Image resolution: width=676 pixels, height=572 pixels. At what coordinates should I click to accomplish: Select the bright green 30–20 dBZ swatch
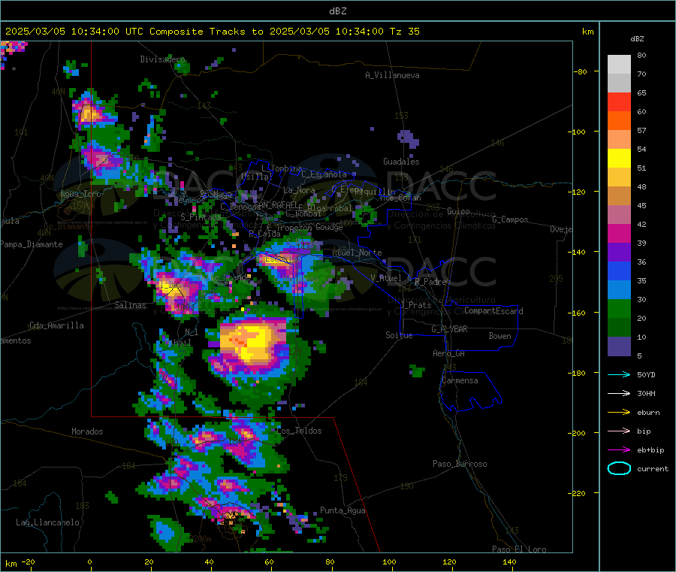point(619,309)
